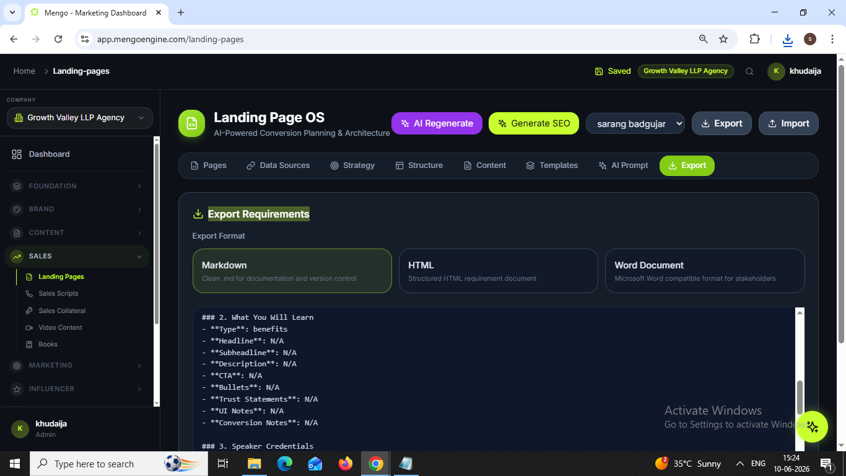
Task: Open the Growth Valley LLP Agency company dropdown
Action: 80,118
